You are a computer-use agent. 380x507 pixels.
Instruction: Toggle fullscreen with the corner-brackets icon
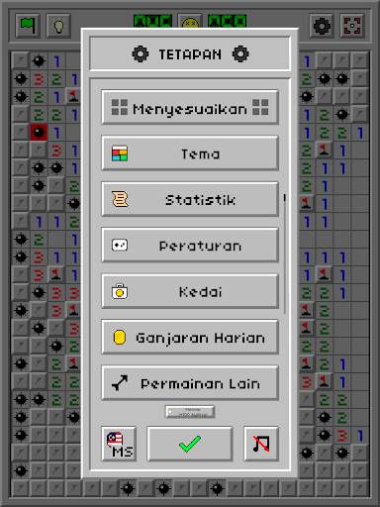(x=352, y=26)
